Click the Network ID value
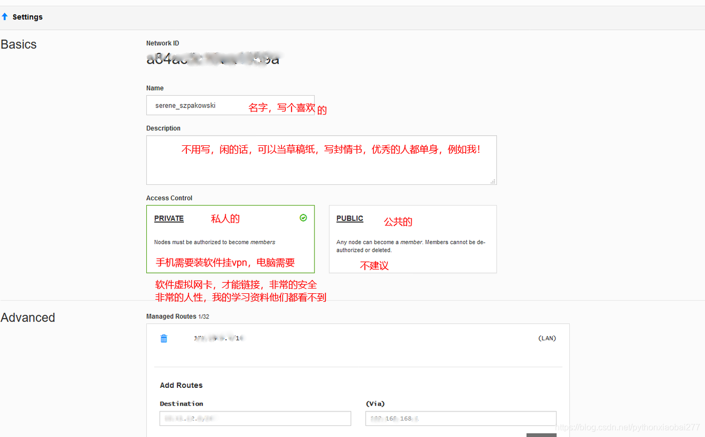The image size is (705, 437). (213, 59)
